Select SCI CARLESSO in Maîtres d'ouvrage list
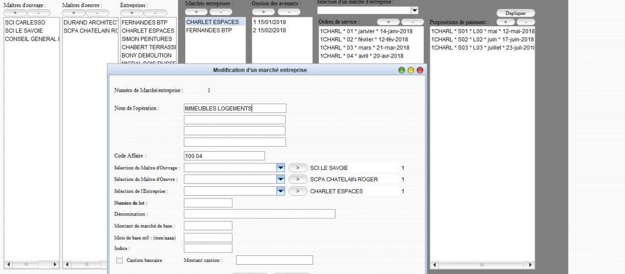This screenshot has width=625, height=274. [x=31, y=22]
